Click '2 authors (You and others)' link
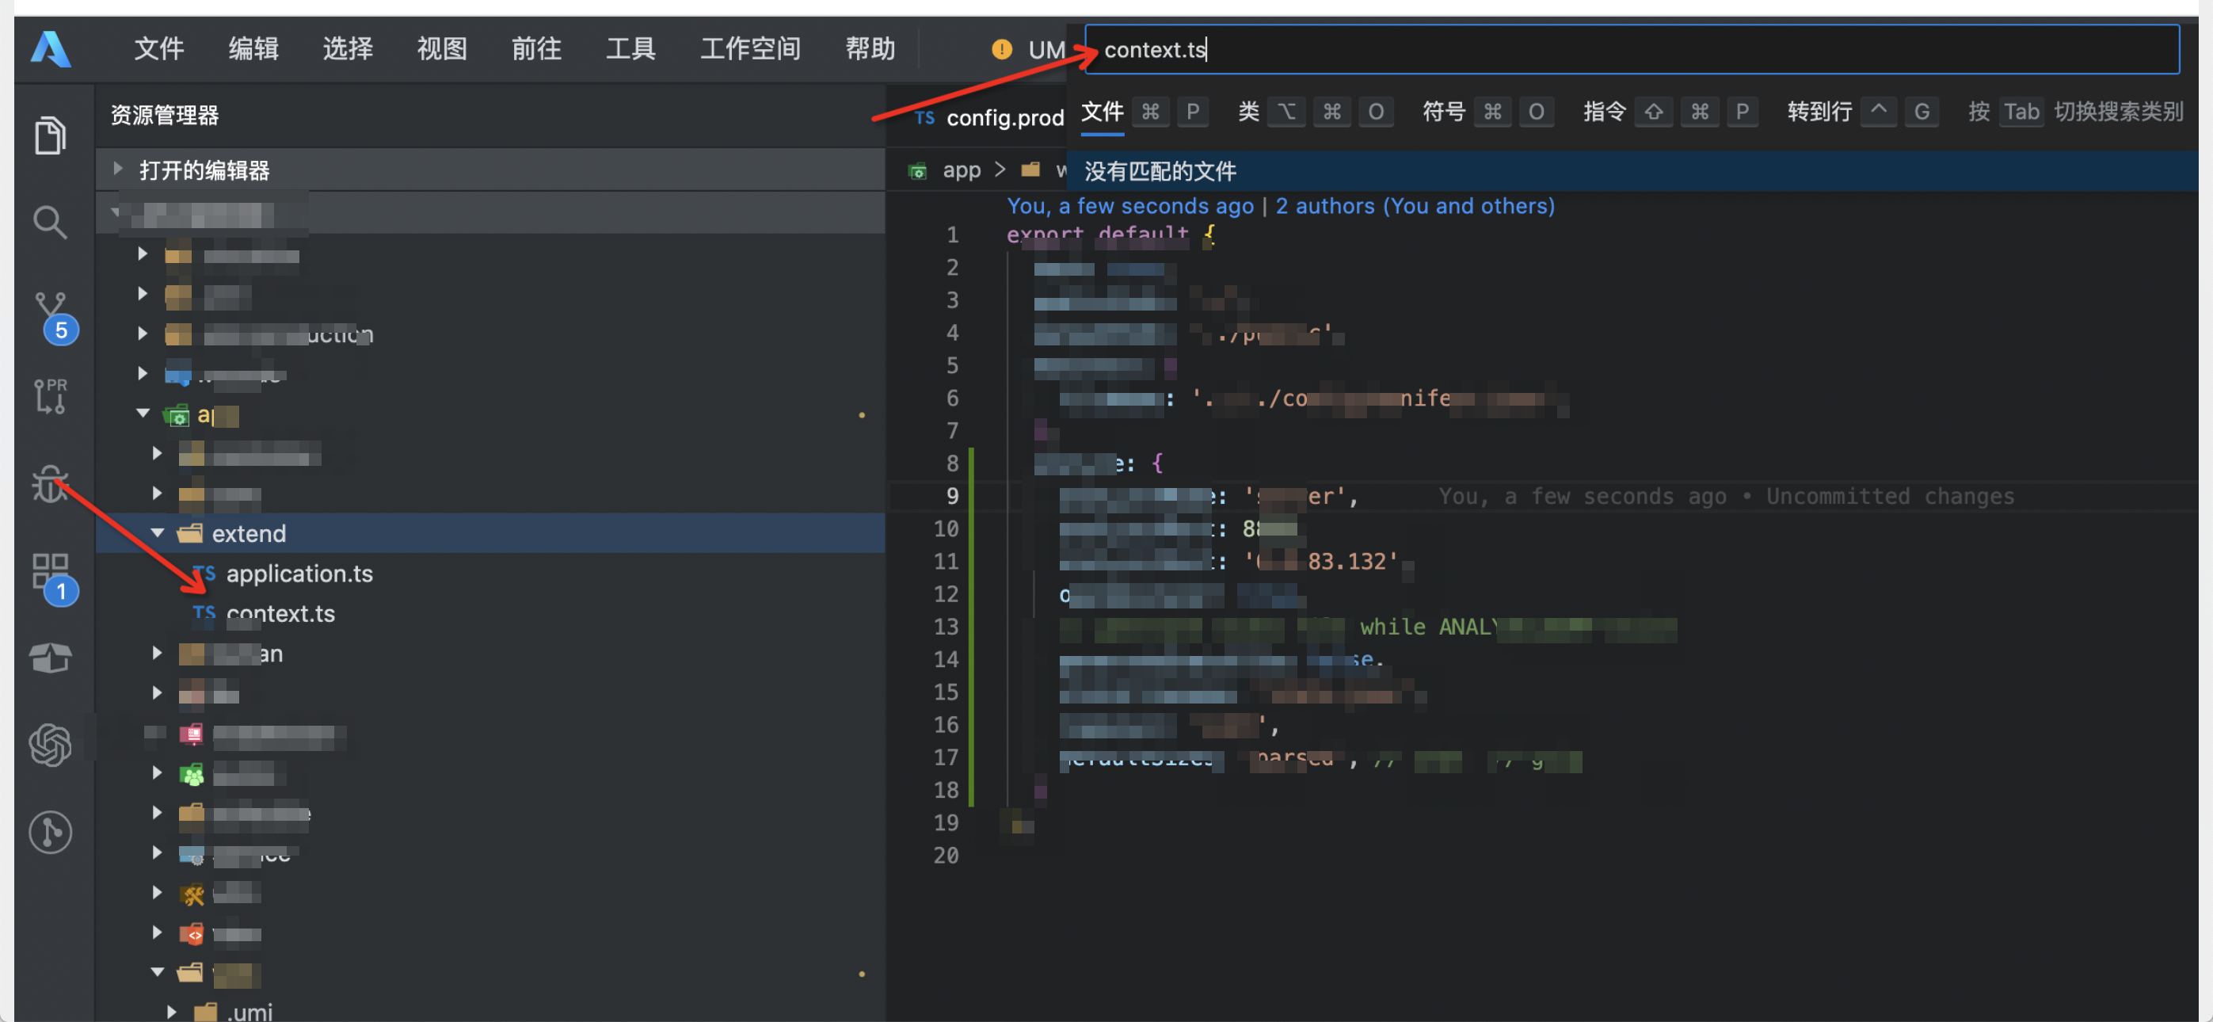Screen dimensions: 2213x1022 pos(1415,206)
